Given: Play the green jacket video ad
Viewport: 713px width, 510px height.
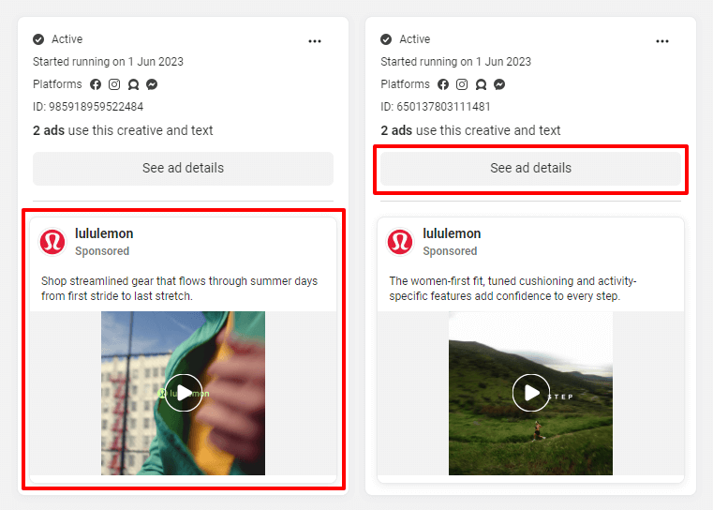Looking at the screenshot, I should coord(184,393).
